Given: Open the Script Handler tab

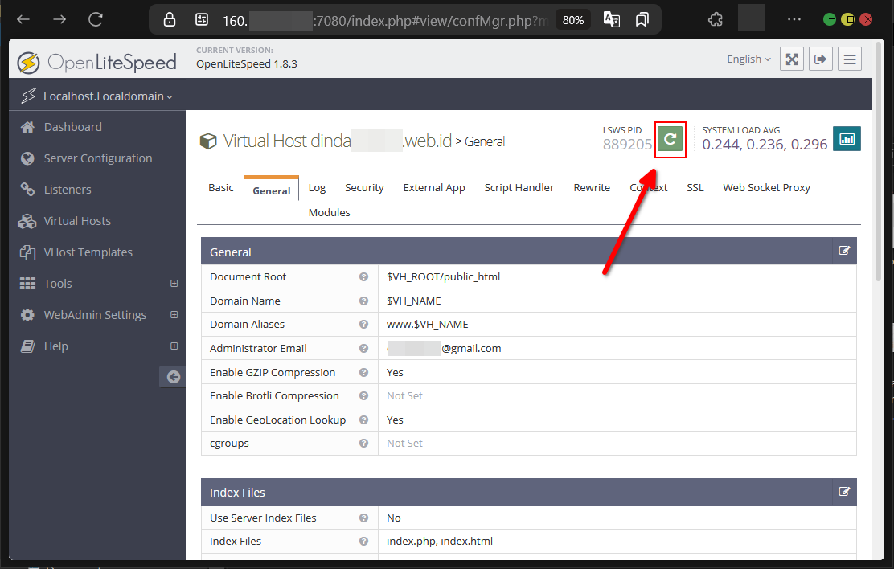Looking at the screenshot, I should pos(519,187).
